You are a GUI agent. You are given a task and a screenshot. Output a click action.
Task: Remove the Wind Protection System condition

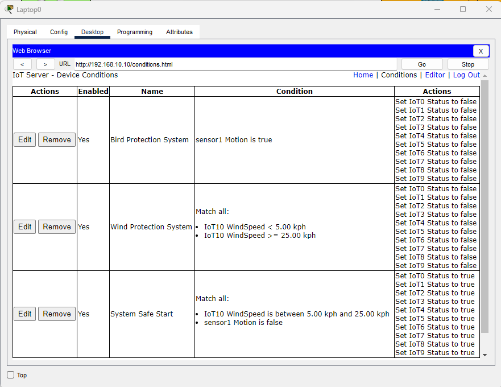click(57, 227)
